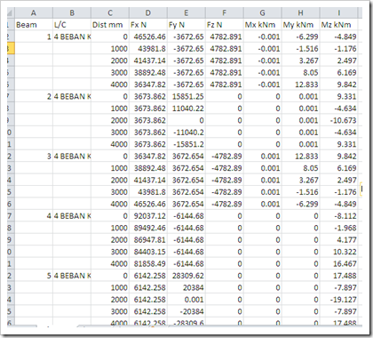Select column H header

(301, 13)
